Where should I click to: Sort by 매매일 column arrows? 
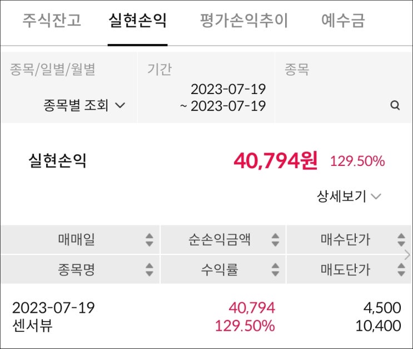click(x=149, y=240)
